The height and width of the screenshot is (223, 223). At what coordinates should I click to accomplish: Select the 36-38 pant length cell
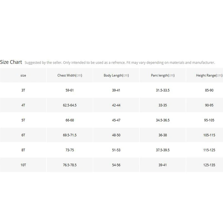coord(163,135)
